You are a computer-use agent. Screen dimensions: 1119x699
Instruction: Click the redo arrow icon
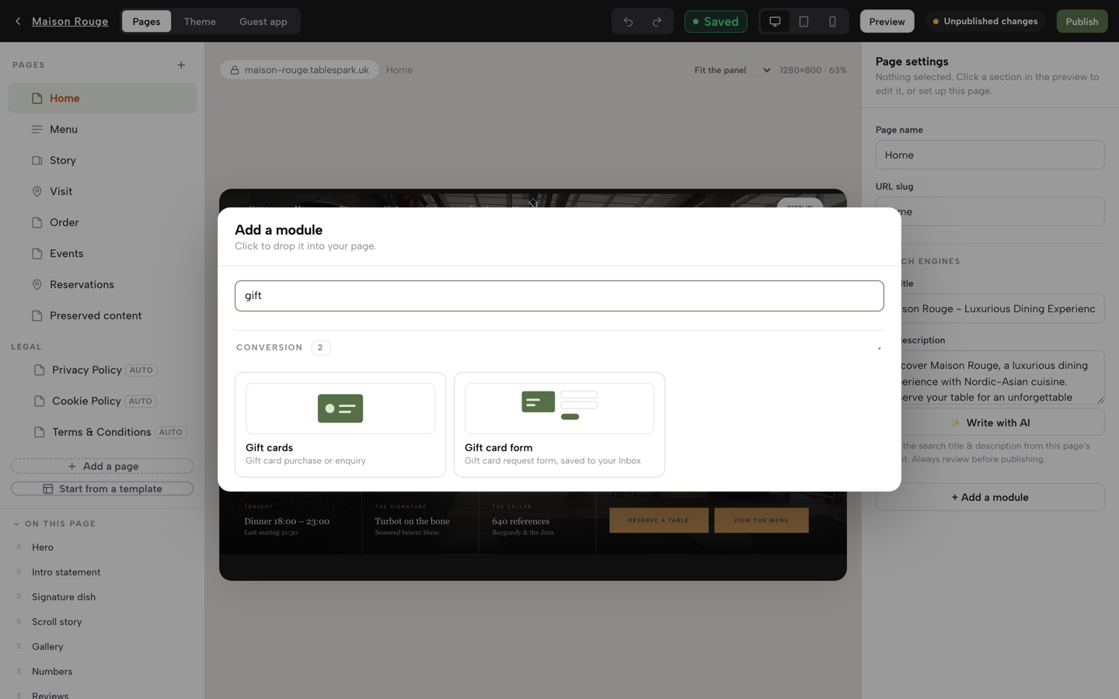tap(657, 22)
